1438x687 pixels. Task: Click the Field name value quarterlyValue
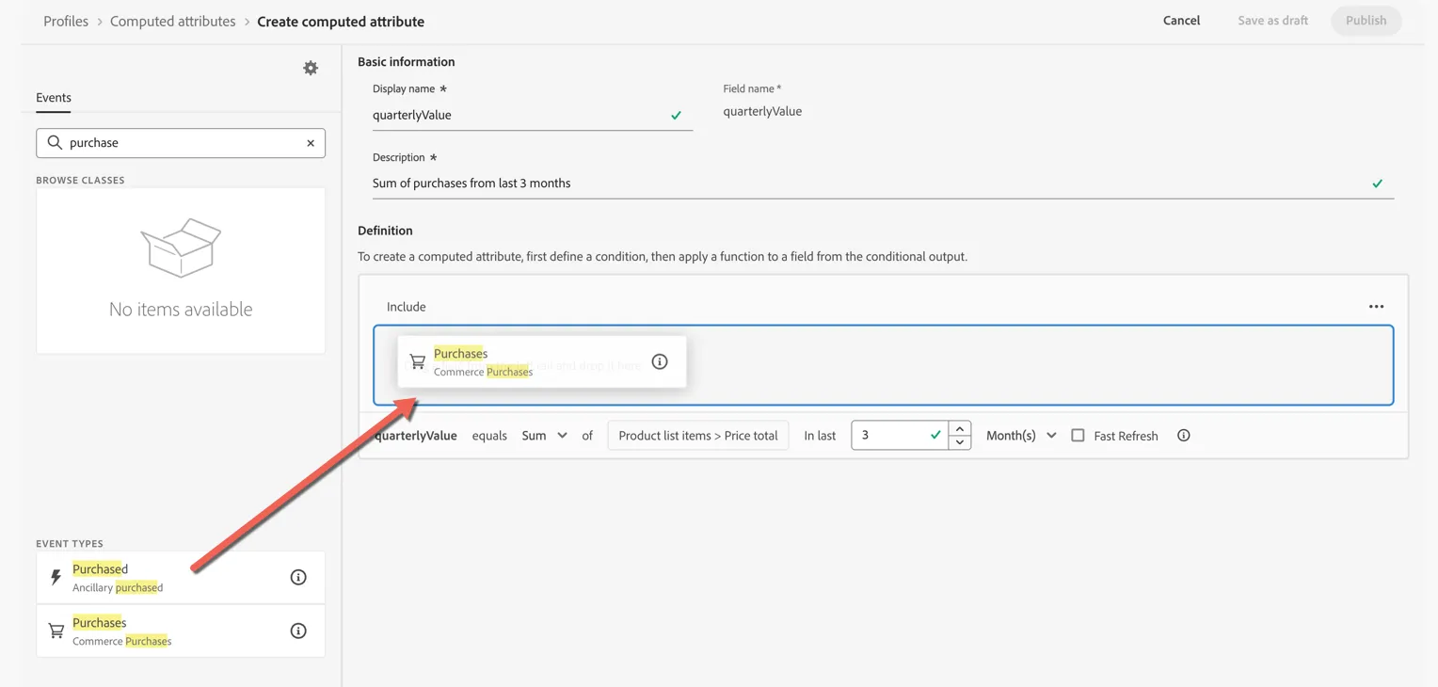pyautogui.click(x=762, y=111)
